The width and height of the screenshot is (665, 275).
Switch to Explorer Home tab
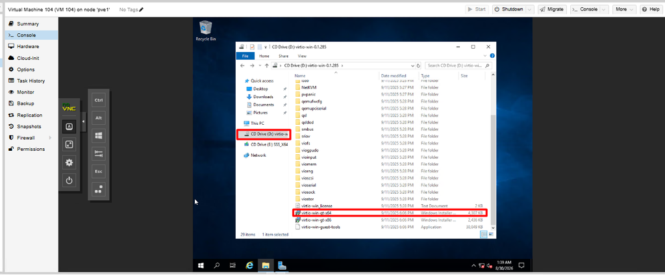[264, 56]
